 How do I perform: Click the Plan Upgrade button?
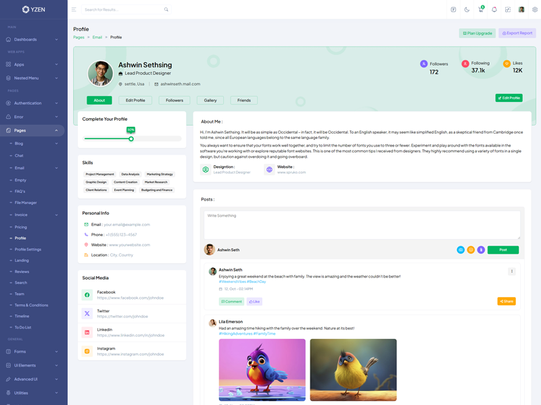[x=477, y=33]
